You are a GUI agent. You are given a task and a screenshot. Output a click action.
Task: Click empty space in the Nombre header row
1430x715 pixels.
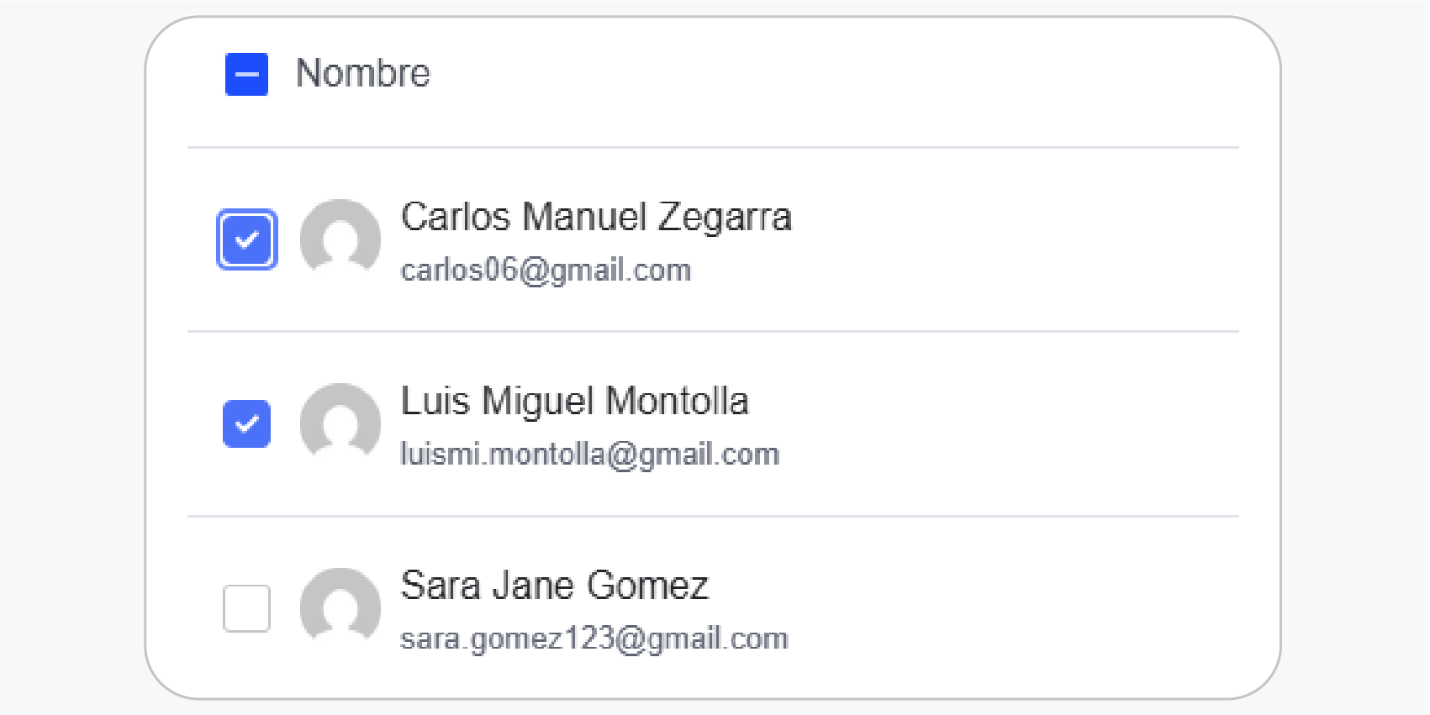[x=841, y=74]
